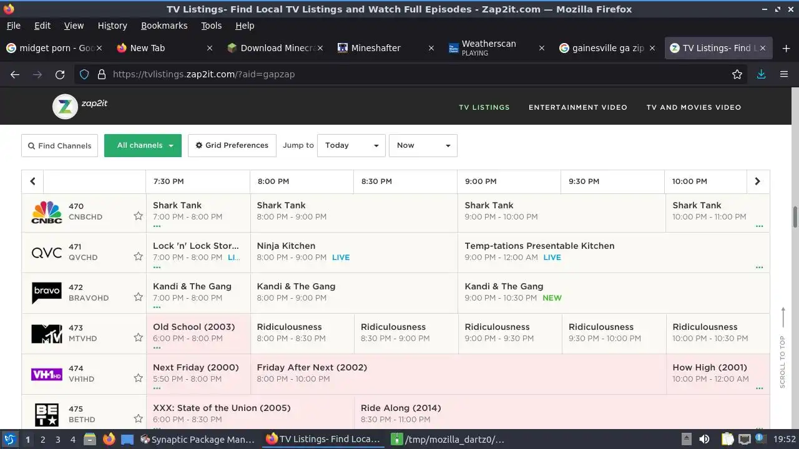799x449 pixels.
Task: Open ENTERTAINMENT VIDEO nav link
Action: (x=578, y=107)
